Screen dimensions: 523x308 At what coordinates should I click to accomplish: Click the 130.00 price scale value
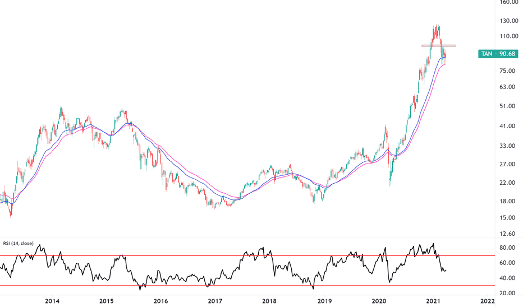click(508, 21)
